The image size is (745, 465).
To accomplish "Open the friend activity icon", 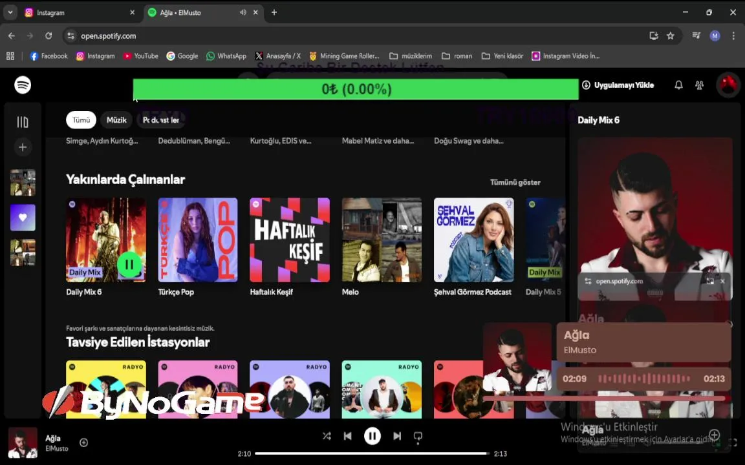I will [x=699, y=85].
